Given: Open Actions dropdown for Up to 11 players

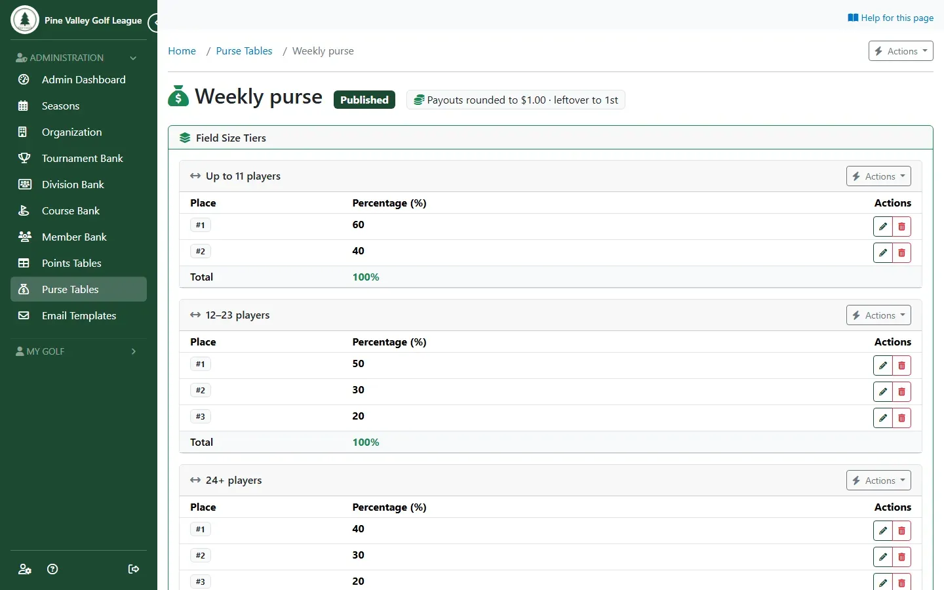Looking at the screenshot, I should (878, 176).
